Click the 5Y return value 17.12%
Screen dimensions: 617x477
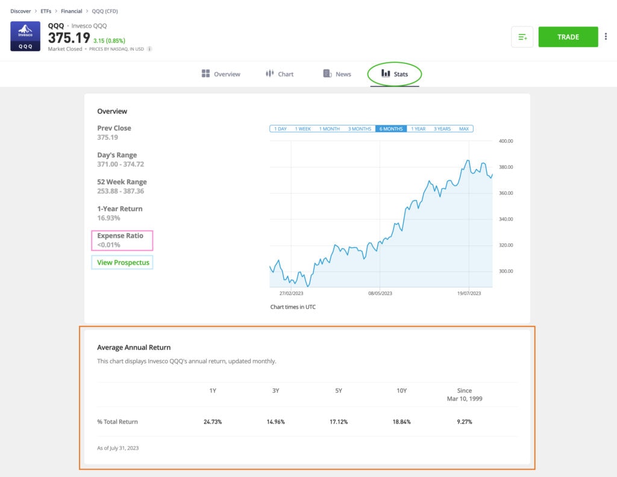click(x=339, y=422)
